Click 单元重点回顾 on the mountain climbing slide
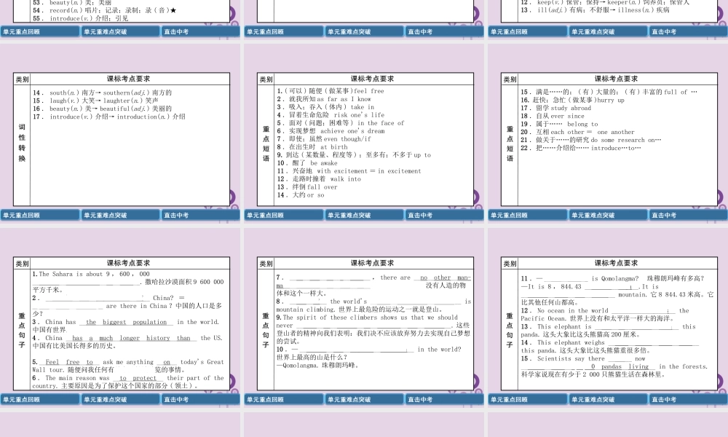Image resolution: width=728 pixels, height=437 pixels. coord(284,399)
